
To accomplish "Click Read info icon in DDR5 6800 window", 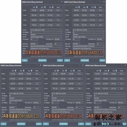I will (58, 71).
